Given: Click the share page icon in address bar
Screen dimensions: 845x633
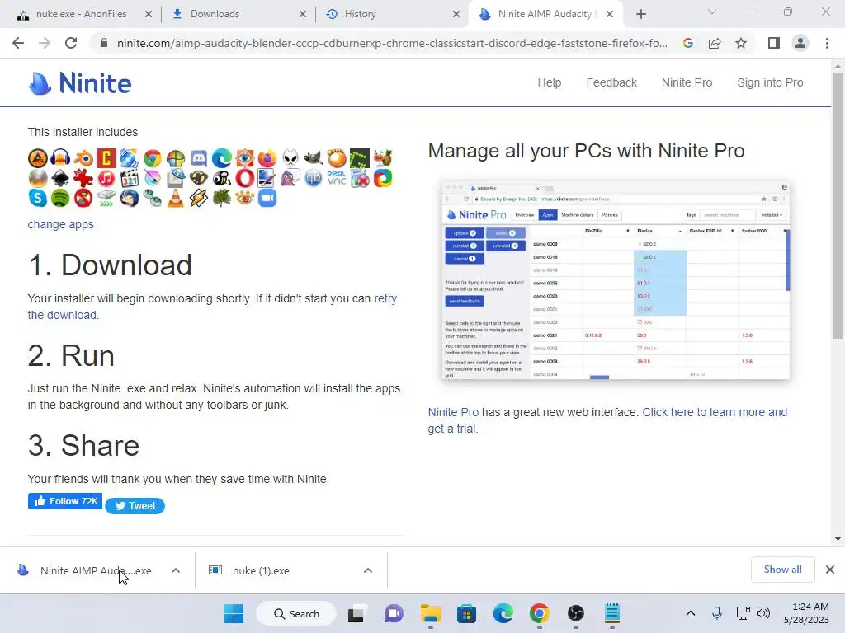Looking at the screenshot, I should [x=715, y=43].
